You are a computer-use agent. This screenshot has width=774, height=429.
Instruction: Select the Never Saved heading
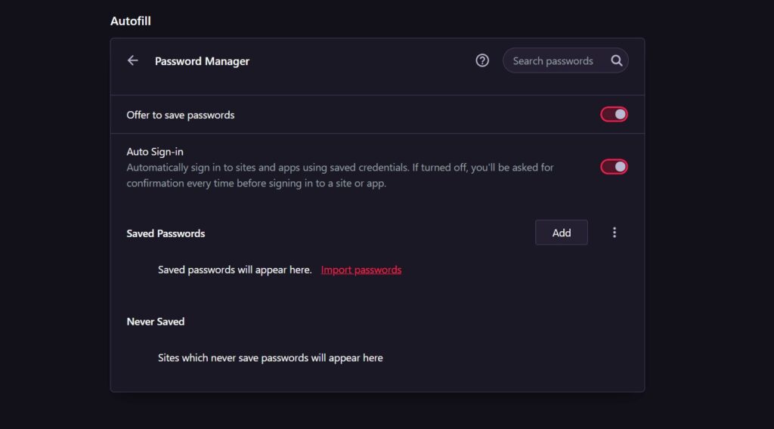(x=156, y=321)
